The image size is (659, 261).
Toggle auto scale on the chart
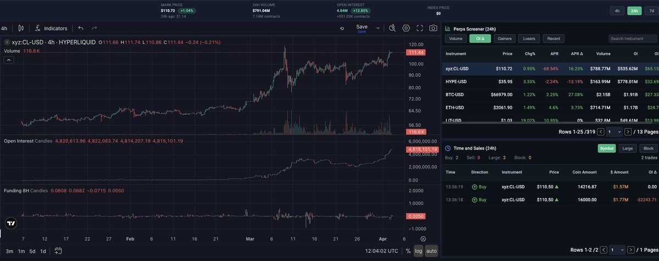pos(431,251)
